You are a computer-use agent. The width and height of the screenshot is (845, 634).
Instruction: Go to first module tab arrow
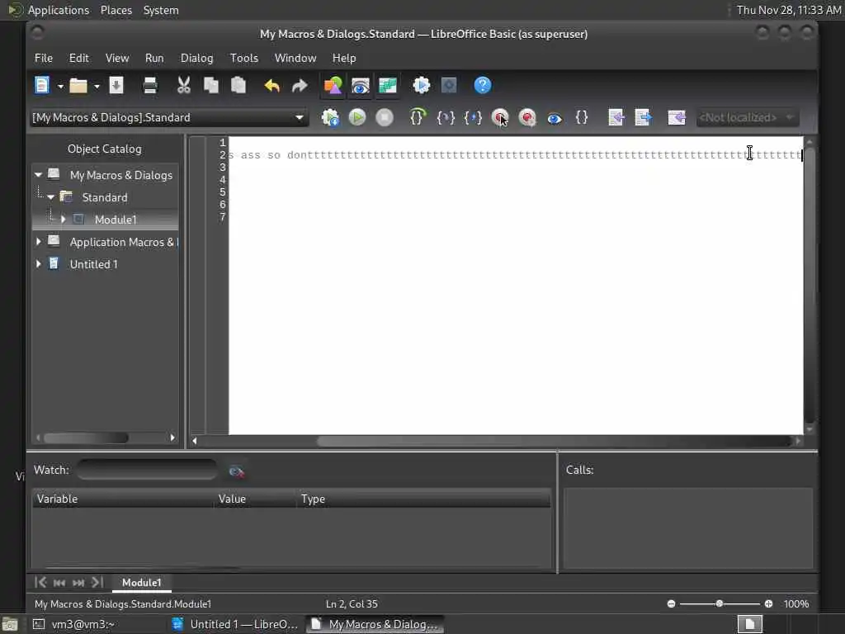coord(40,582)
